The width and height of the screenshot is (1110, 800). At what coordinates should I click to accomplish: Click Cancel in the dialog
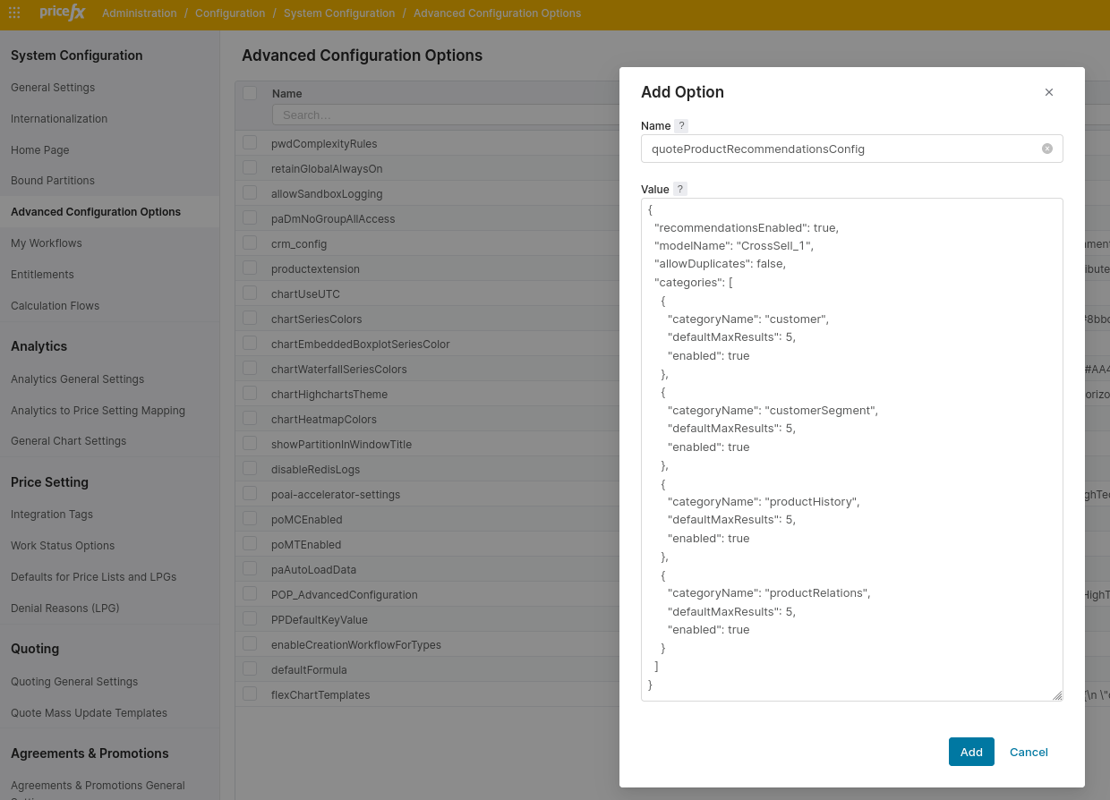coord(1029,752)
